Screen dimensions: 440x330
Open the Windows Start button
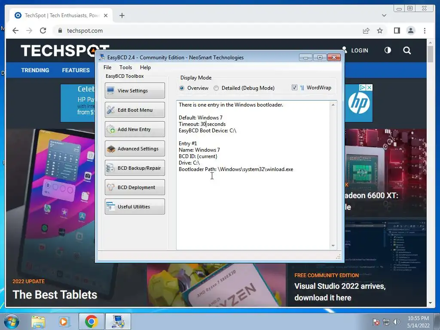click(12, 321)
